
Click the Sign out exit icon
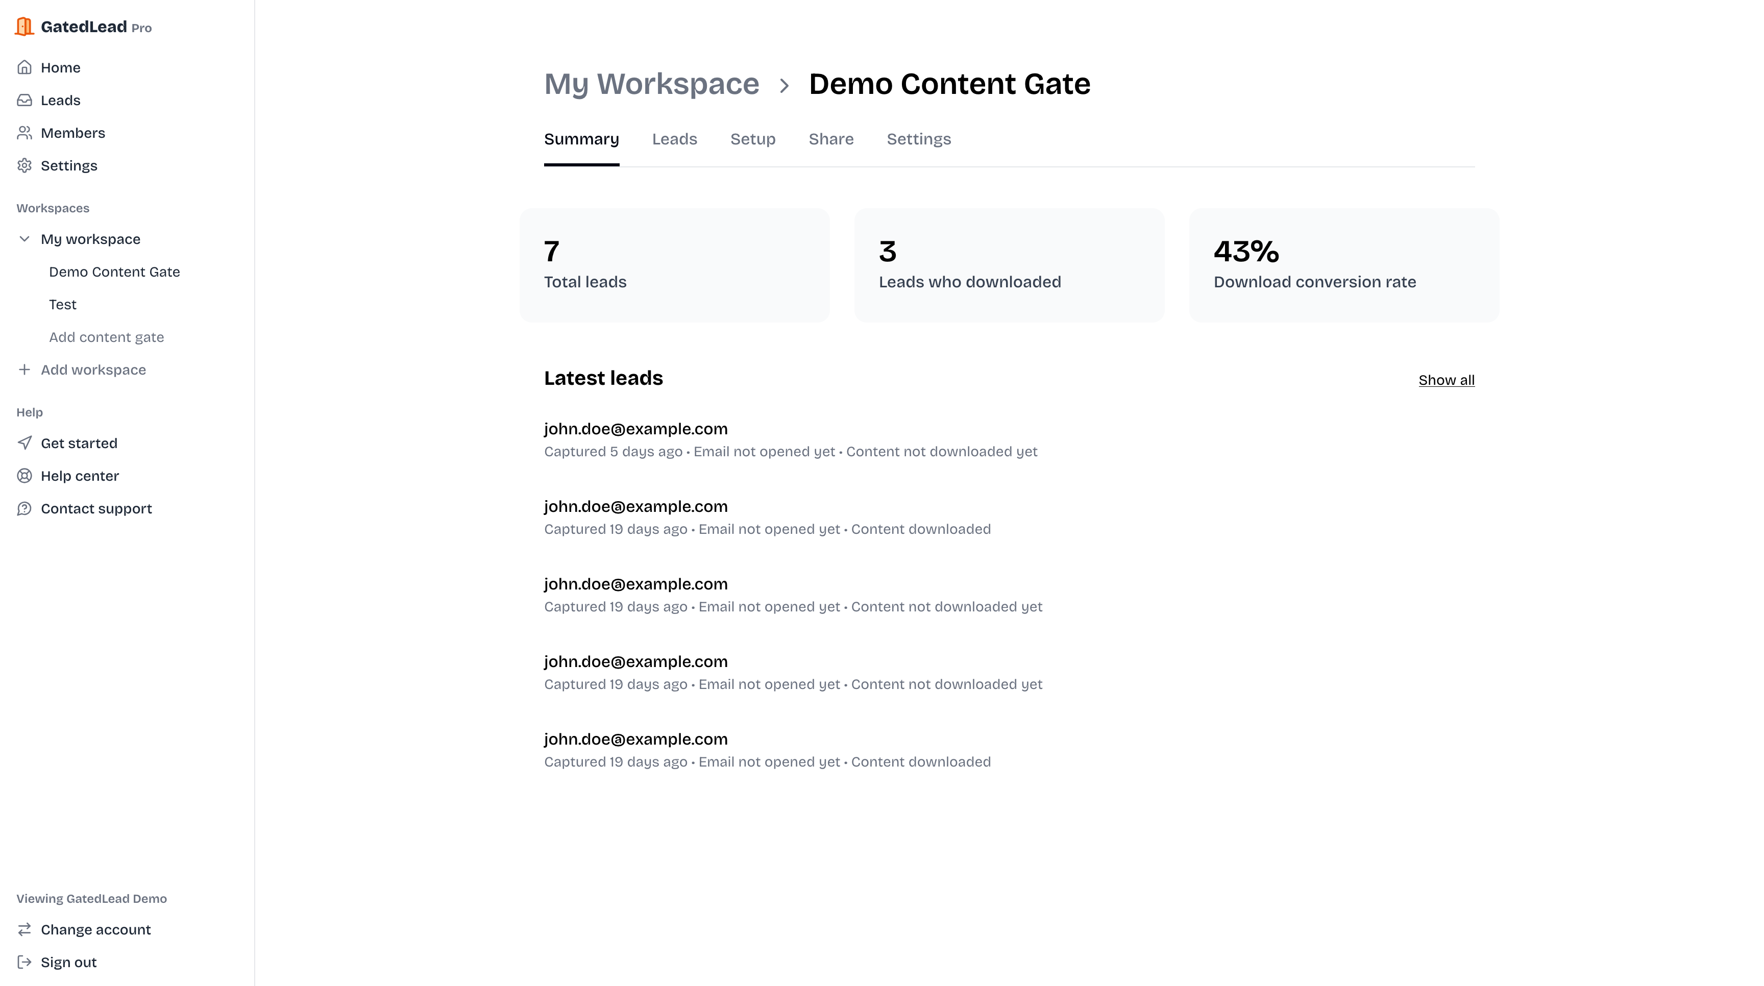24,962
